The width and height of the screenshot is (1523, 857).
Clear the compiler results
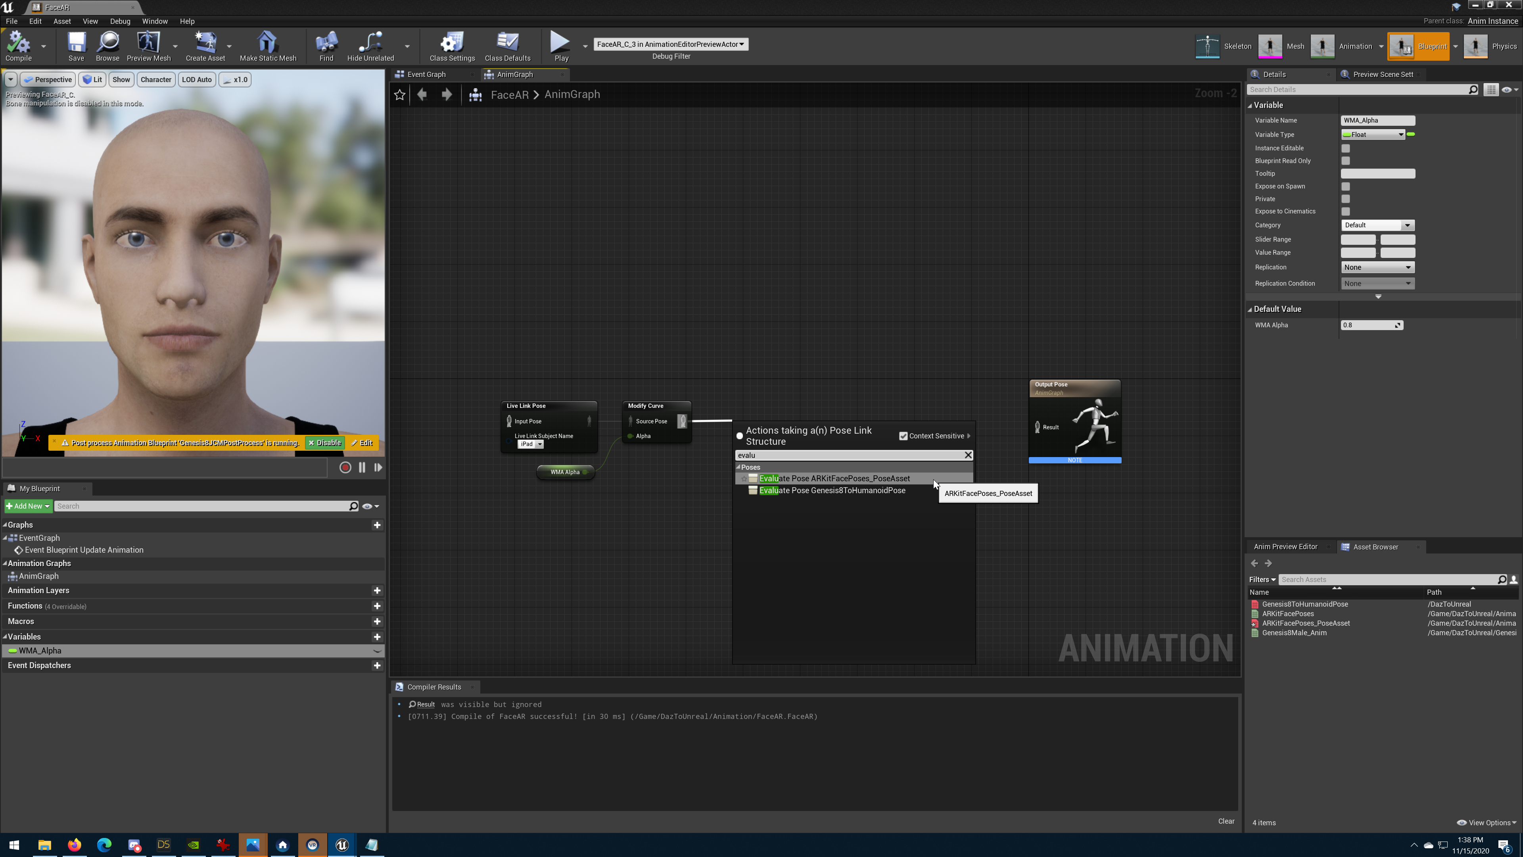tap(1226, 822)
